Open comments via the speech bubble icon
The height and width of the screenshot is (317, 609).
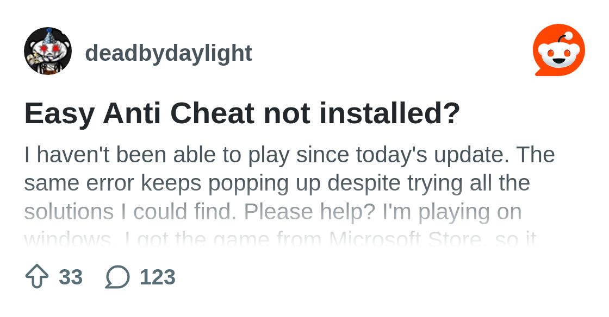click(117, 277)
